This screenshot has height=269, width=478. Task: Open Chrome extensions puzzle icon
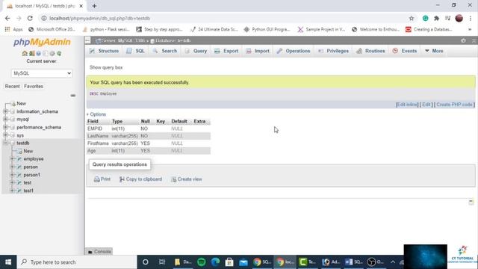pyautogui.click(x=436, y=18)
